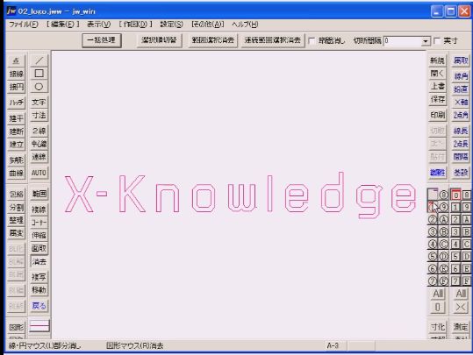Open the line color and type swatch

tap(39, 326)
